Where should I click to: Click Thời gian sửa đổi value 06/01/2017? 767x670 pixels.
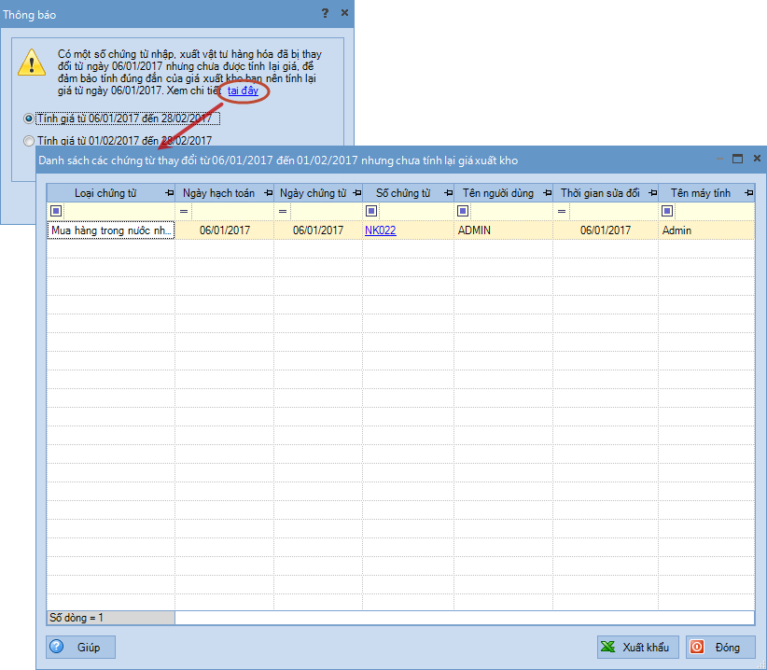(x=606, y=230)
